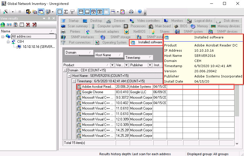Open the Logical disks tab

pyautogui.click(x=201, y=21)
